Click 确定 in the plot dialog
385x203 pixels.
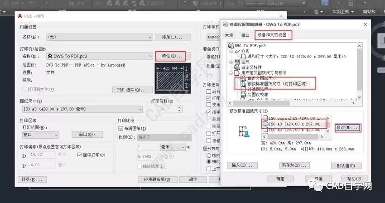193,179
